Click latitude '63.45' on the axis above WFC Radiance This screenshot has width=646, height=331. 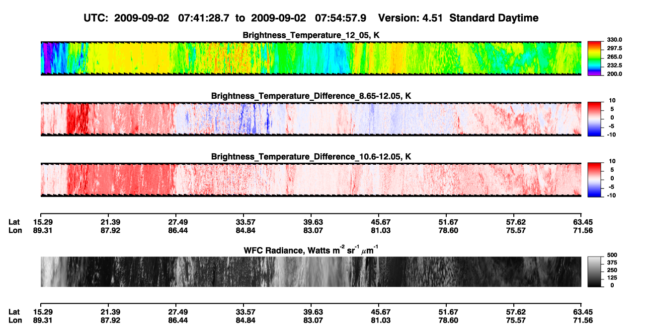click(x=583, y=222)
